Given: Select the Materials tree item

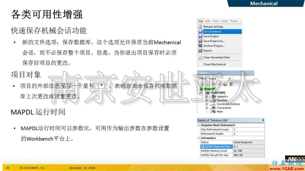Looking at the screenshot, I should [x=222, y=100].
